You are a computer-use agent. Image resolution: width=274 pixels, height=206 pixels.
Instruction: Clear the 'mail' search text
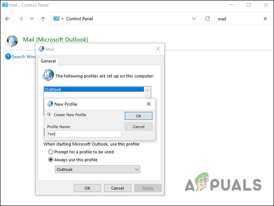click(265, 19)
